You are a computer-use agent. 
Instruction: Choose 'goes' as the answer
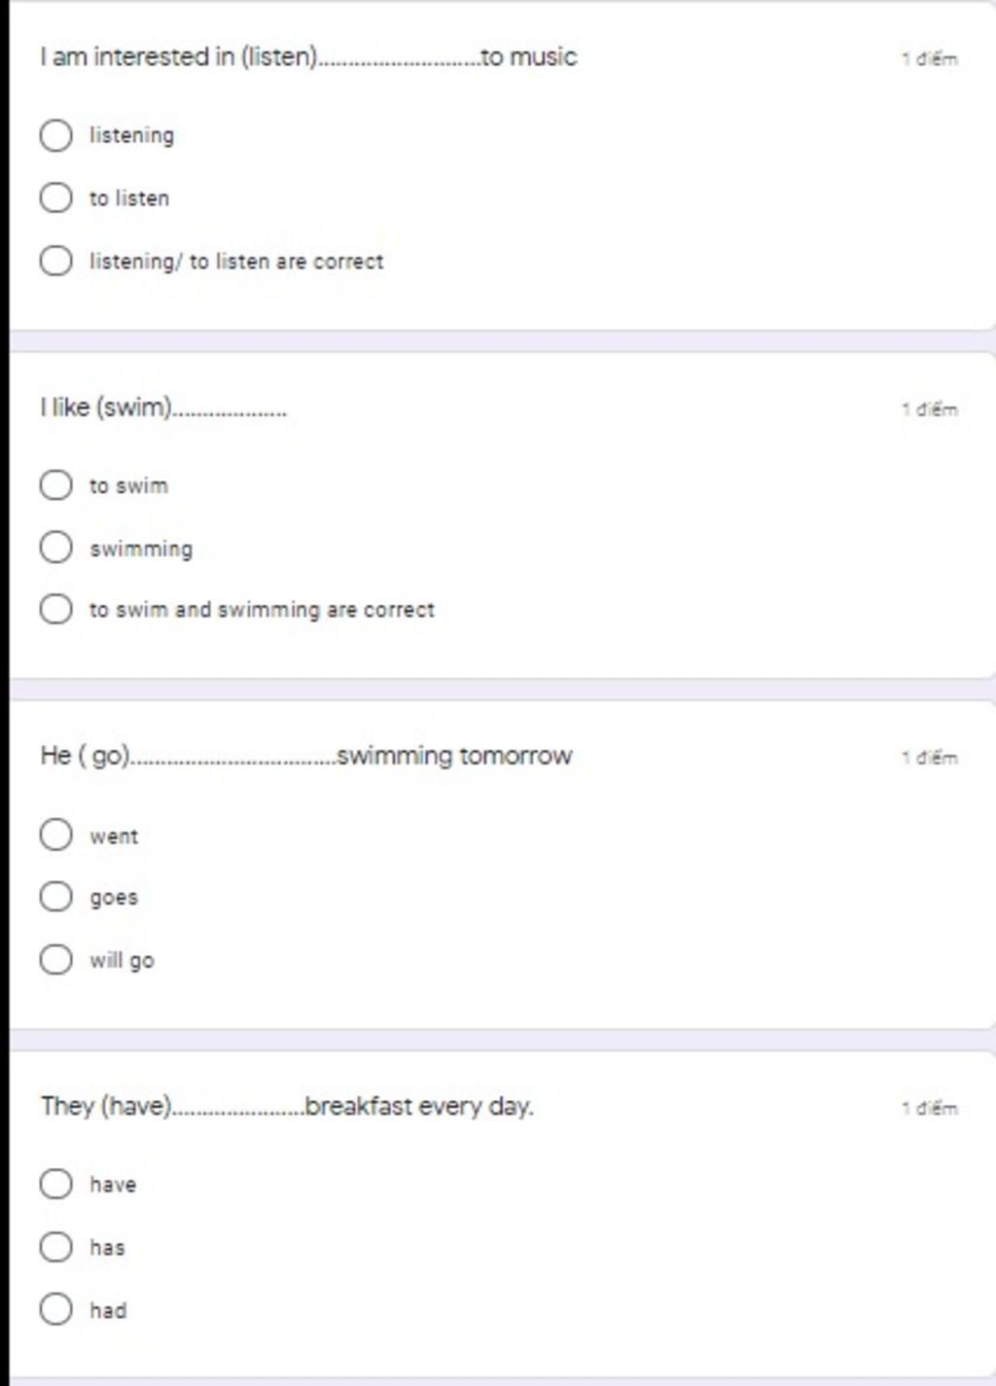pos(56,896)
